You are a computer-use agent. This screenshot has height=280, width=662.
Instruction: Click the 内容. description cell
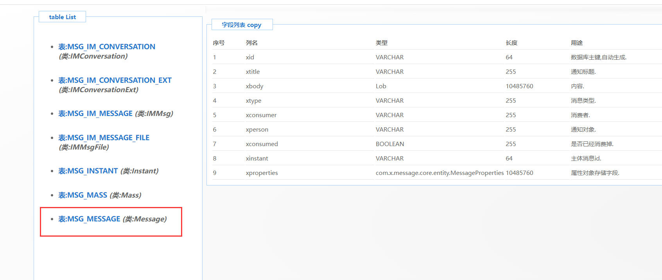click(x=578, y=86)
